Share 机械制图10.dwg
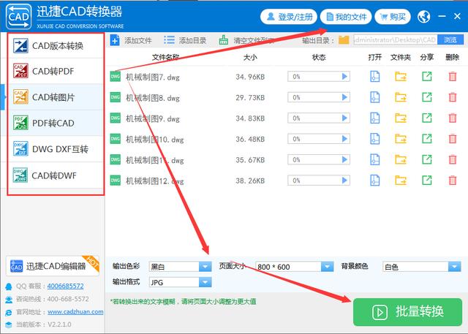Screen dimensions: 468x334 point(427,138)
